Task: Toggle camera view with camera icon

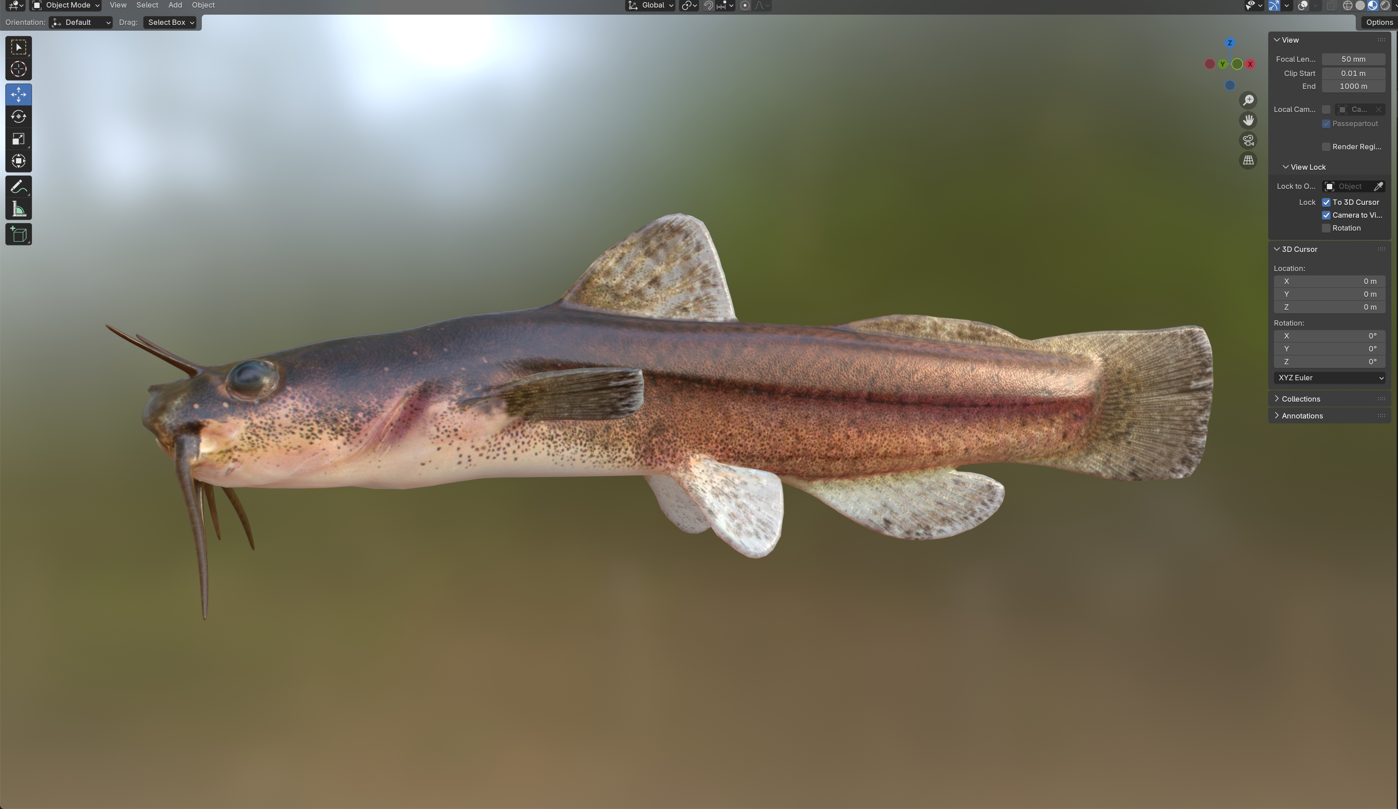Action: (x=1248, y=140)
